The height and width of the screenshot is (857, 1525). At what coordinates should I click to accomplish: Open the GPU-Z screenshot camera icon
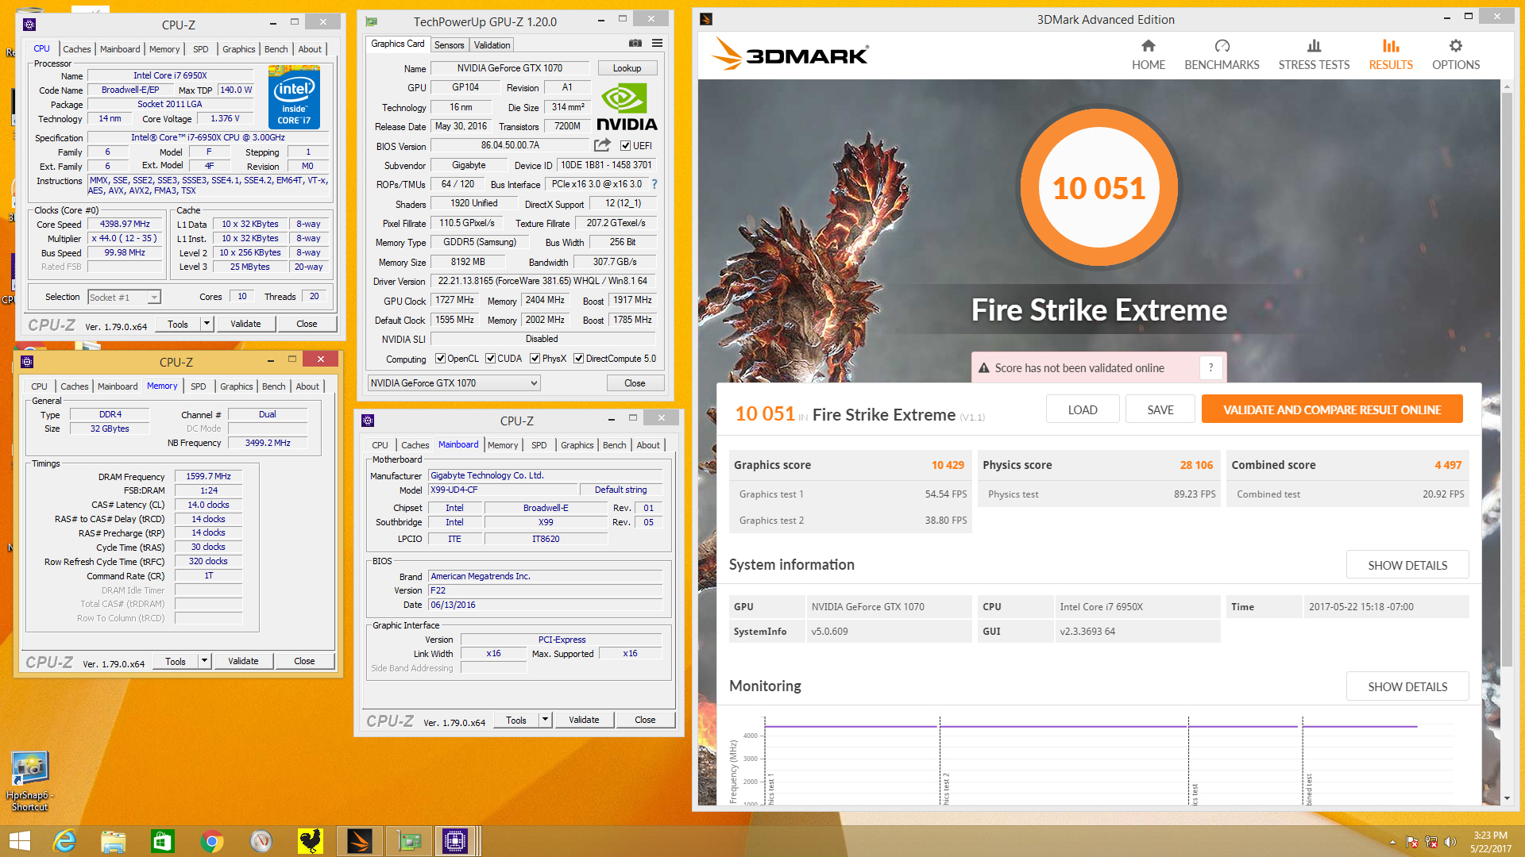point(635,44)
